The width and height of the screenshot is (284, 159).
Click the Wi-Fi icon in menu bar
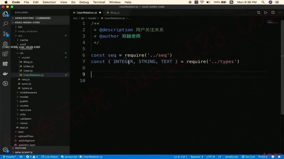(202, 2)
